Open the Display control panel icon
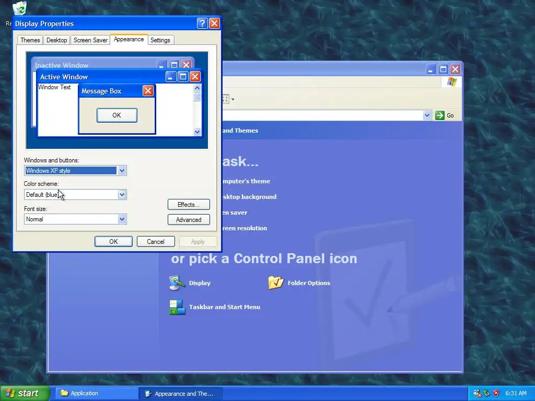This screenshot has height=401, width=535. click(177, 283)
